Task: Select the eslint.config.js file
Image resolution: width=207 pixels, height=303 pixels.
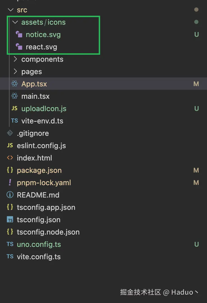Action: (x=41, y=146)
